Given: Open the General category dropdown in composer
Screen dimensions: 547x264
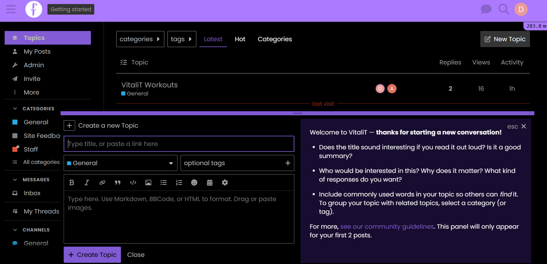Looking at the screenshot, I should [120, 163].
